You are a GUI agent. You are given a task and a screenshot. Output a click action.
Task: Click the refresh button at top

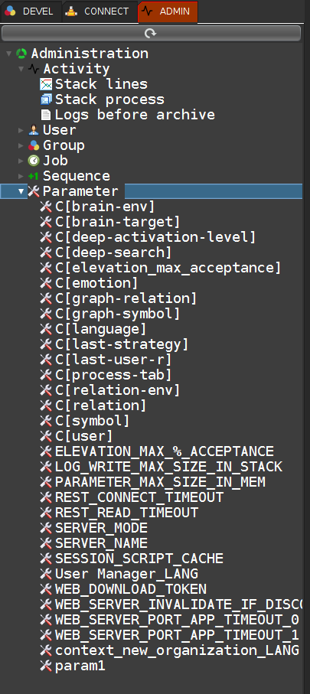point(151,33)
